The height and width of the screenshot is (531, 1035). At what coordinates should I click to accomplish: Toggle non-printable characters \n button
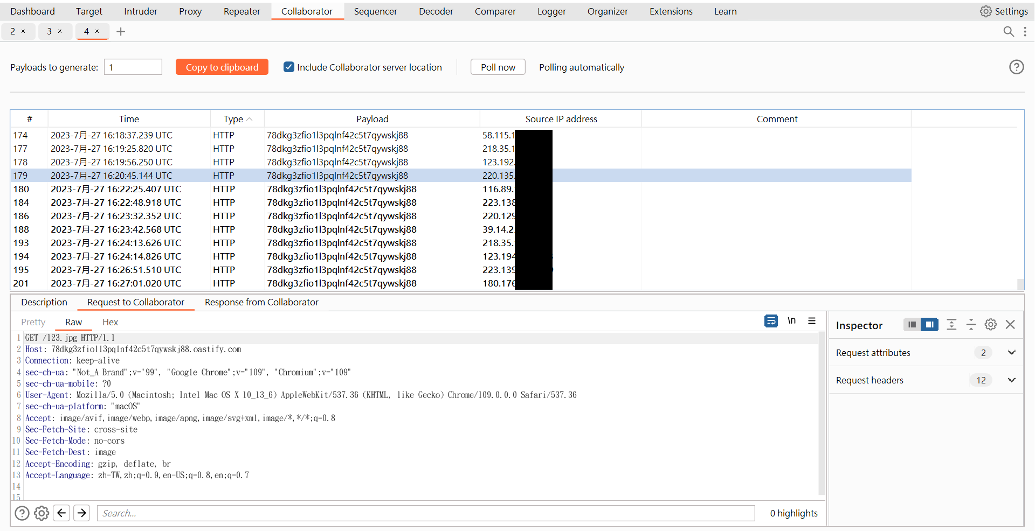click(x=791, y=321)
